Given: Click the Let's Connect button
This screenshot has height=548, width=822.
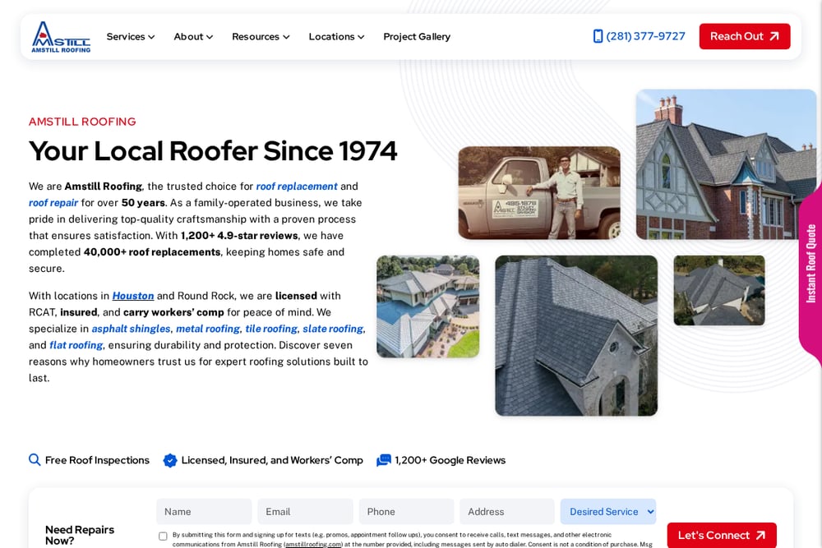Looking at the screenshot, I should (722, 535).
